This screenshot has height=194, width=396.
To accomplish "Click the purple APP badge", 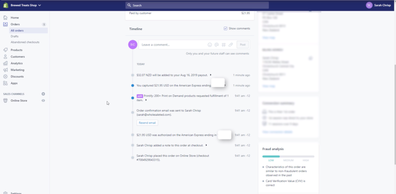I will 140,96.
